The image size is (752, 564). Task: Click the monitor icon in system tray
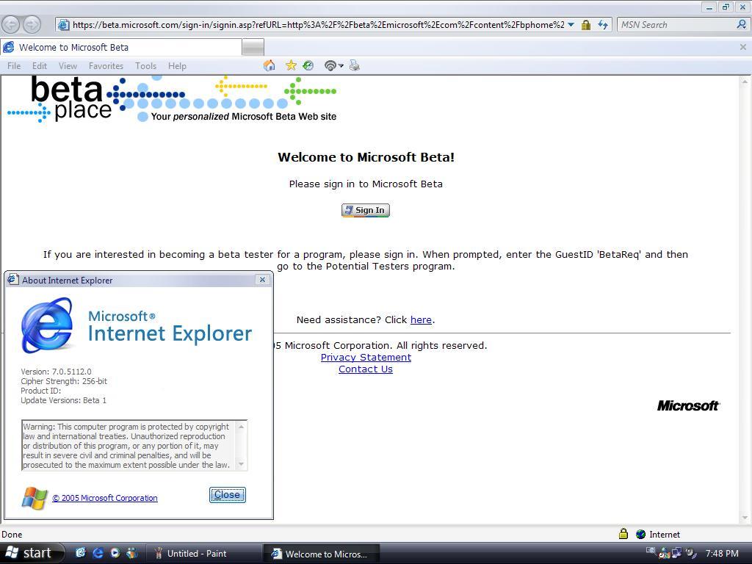point(651,551)
